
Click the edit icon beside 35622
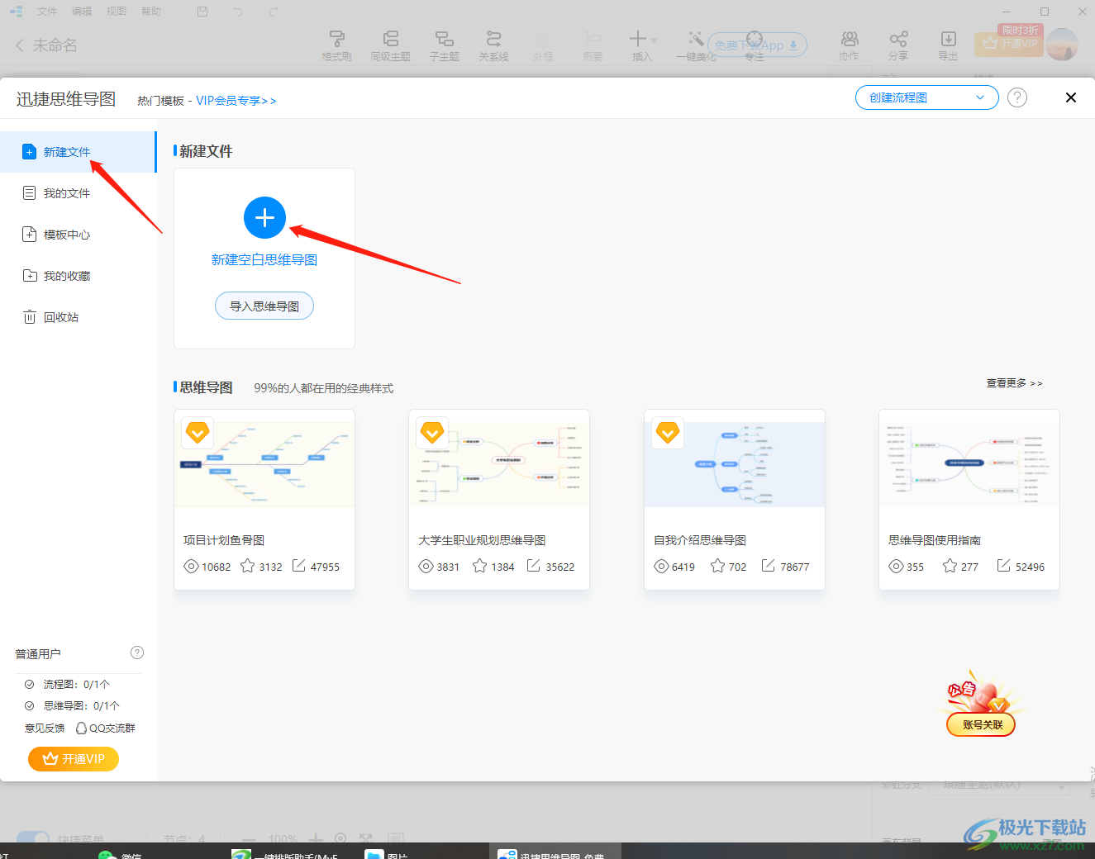click(x=534, y=566)
